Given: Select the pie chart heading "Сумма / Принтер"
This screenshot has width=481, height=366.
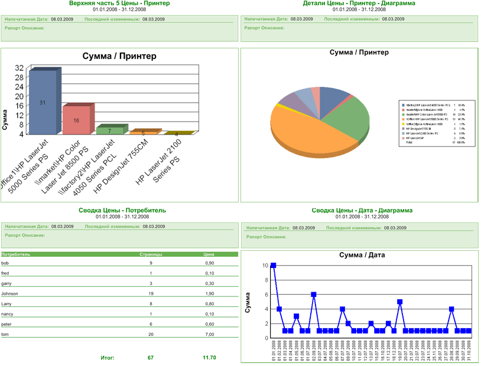Looking at the screenshot, I should [x=359, y=52].
